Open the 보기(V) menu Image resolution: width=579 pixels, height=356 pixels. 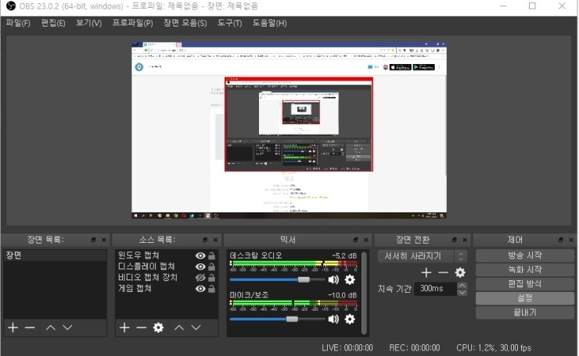88,23
